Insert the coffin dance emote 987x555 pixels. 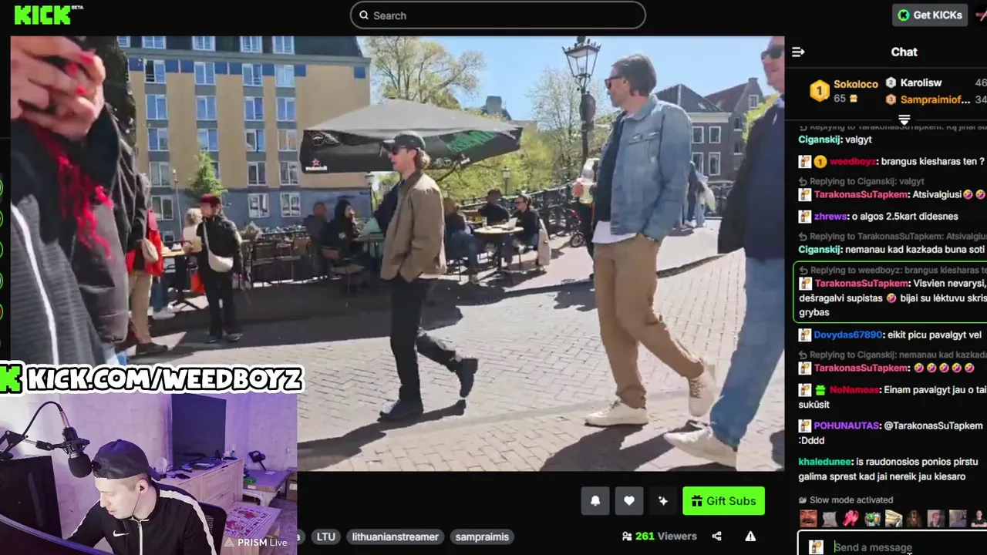click(x=894, y=519)
